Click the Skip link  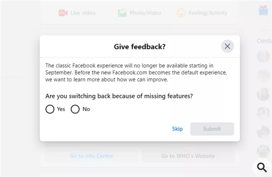[177, 129]
